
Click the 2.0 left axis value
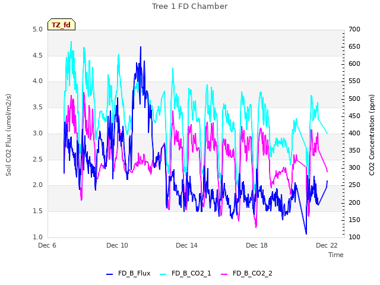(37, 185)
